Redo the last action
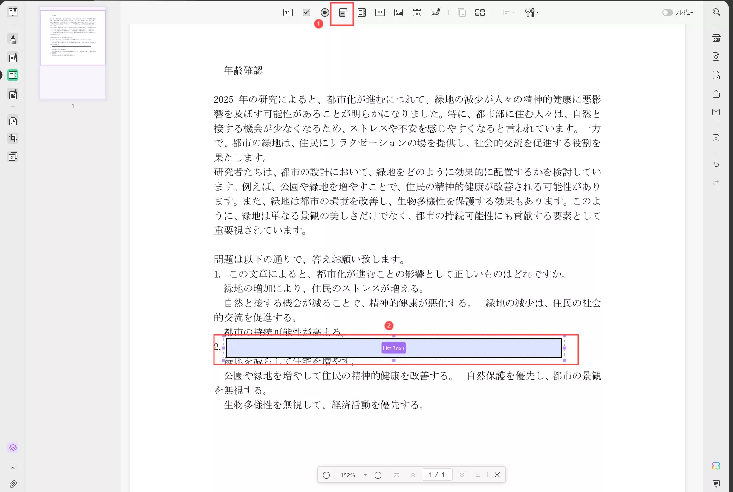Image resolution: width=733 pixels, height=492 pixels. (716, 183)
